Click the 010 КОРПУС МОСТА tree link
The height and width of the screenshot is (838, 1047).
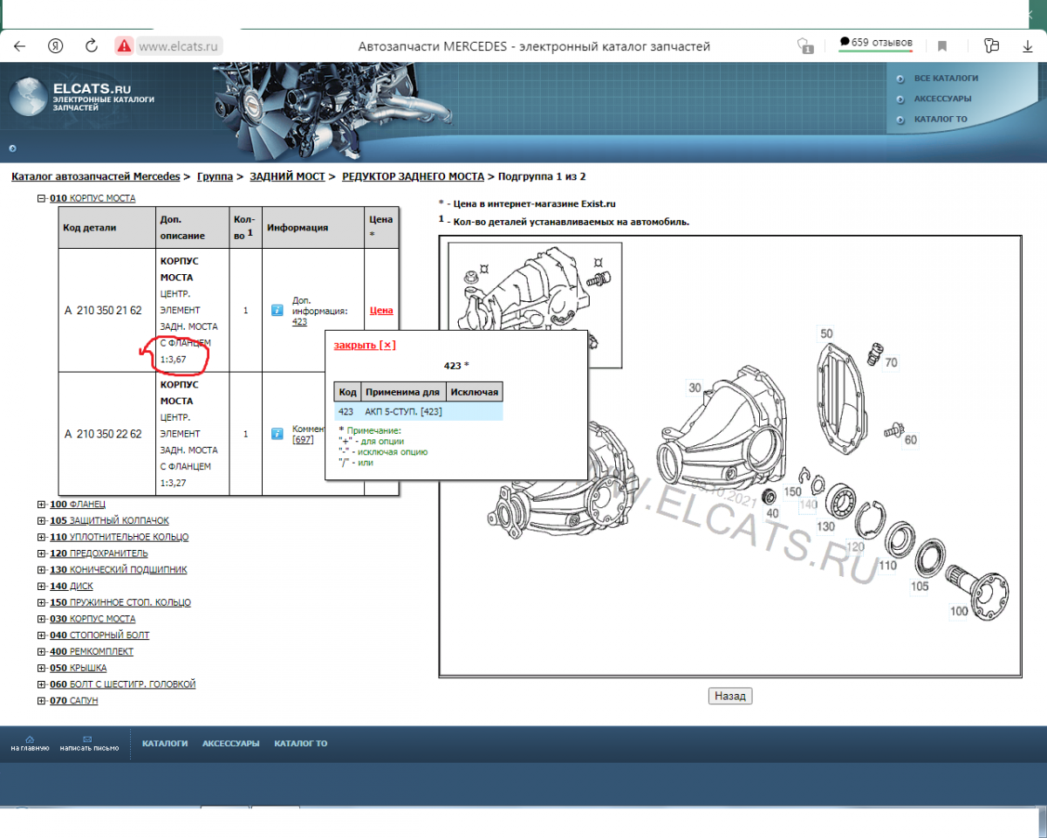click(x=92, y=198)
